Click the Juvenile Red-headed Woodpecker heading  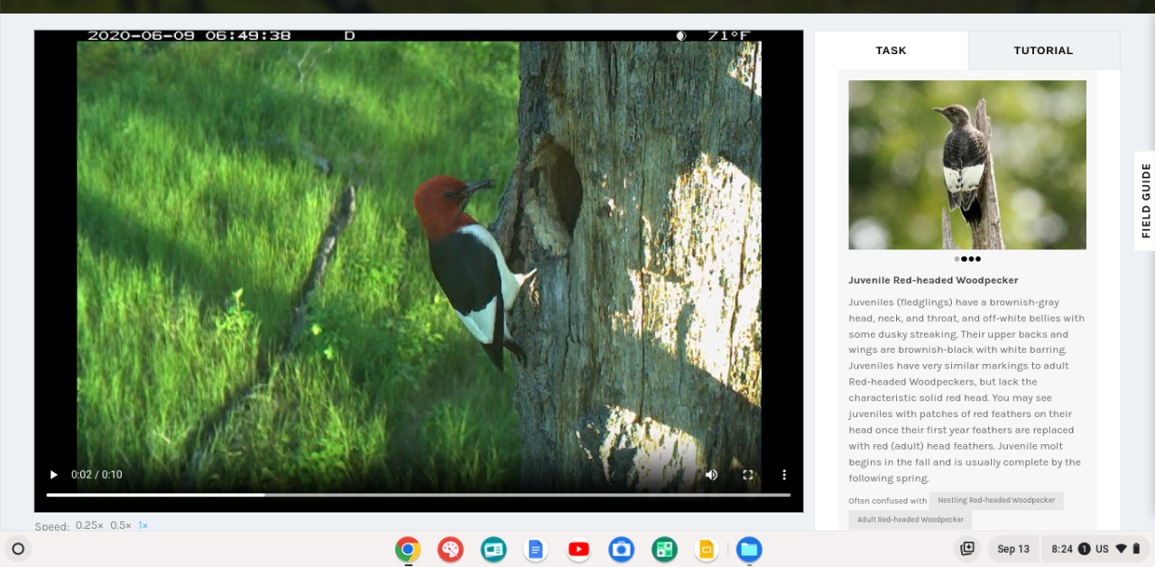click(933, 280)
